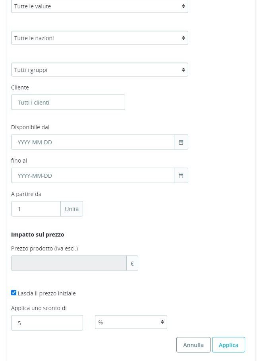Click the Applica button
This screenshot has height=361, width=257.
click(228, 345)
